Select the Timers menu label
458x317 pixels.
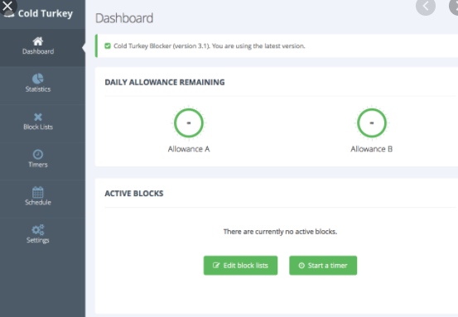point(38,165)
